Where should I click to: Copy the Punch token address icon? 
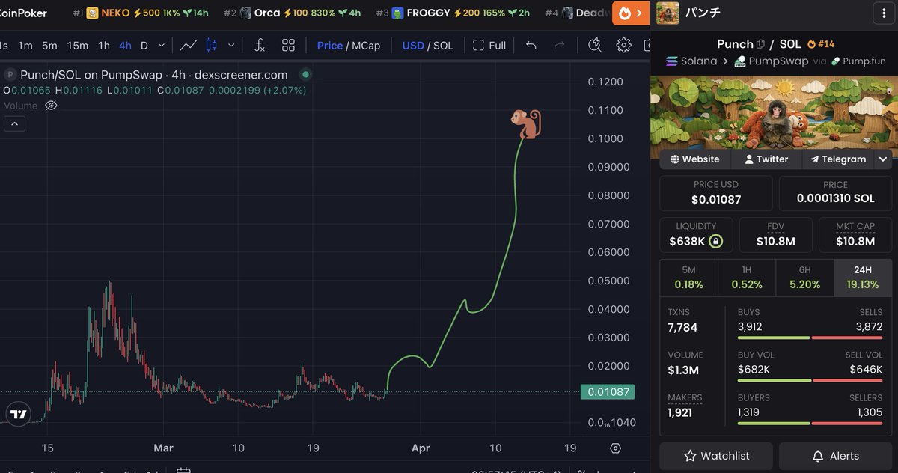click(761, 44)
